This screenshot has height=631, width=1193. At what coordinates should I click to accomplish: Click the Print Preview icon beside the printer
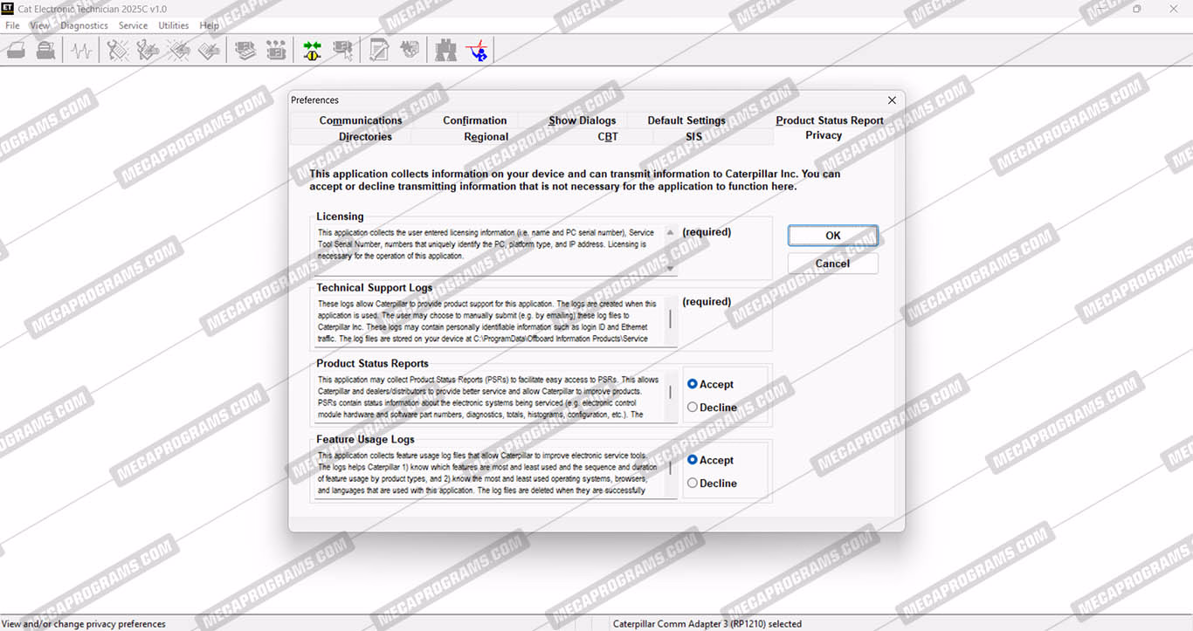[45, 51]
